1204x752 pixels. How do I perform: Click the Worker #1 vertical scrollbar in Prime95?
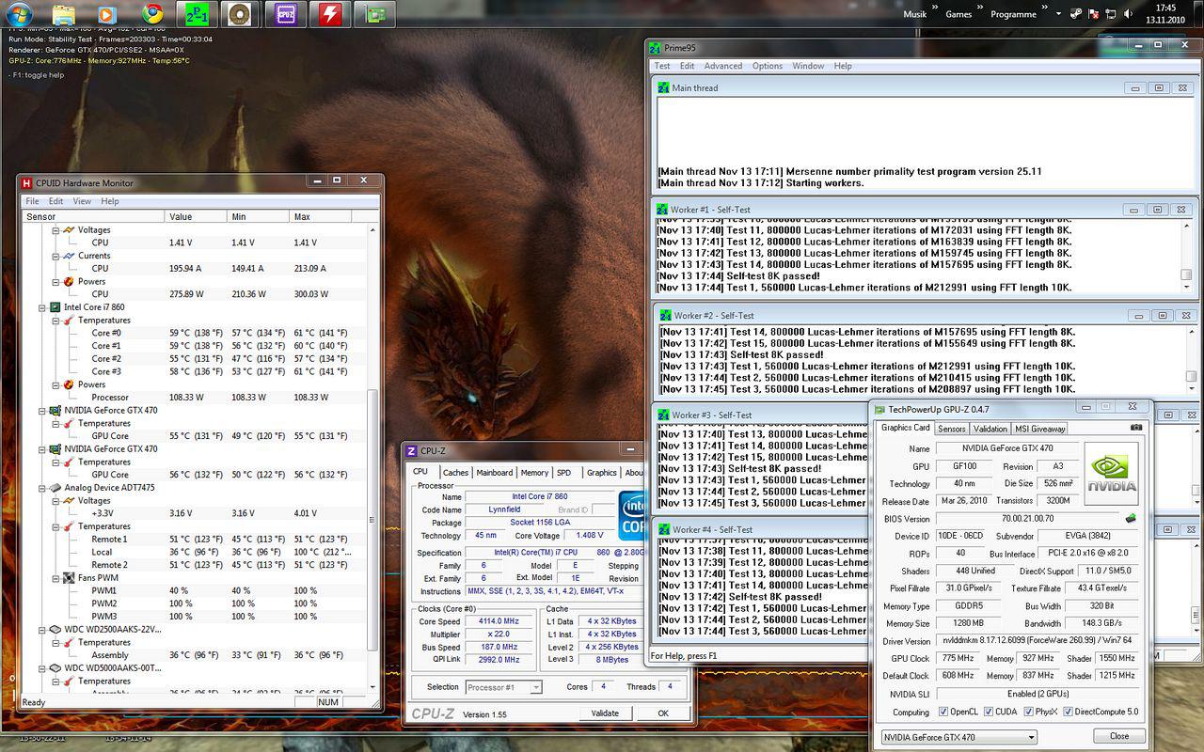point(1188,257)
